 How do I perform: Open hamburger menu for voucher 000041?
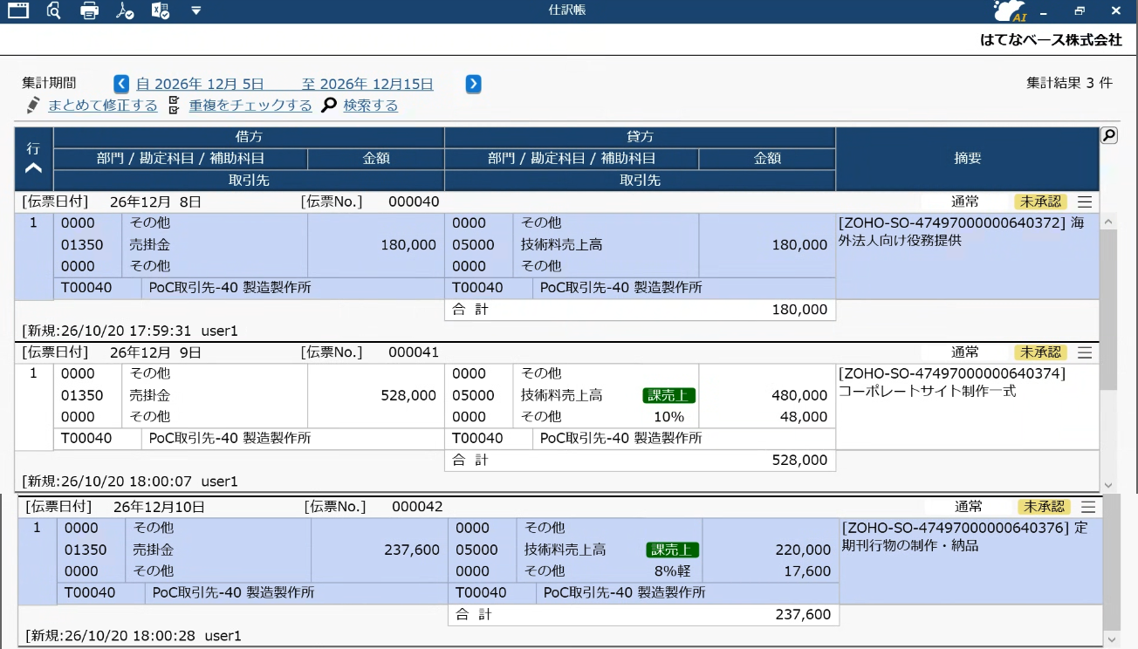[x=1085, y=352]
